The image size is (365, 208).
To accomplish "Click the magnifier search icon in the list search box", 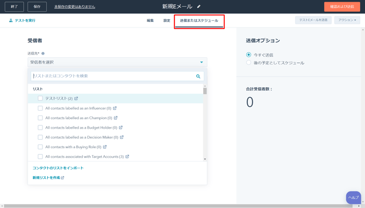I will 198,76.
